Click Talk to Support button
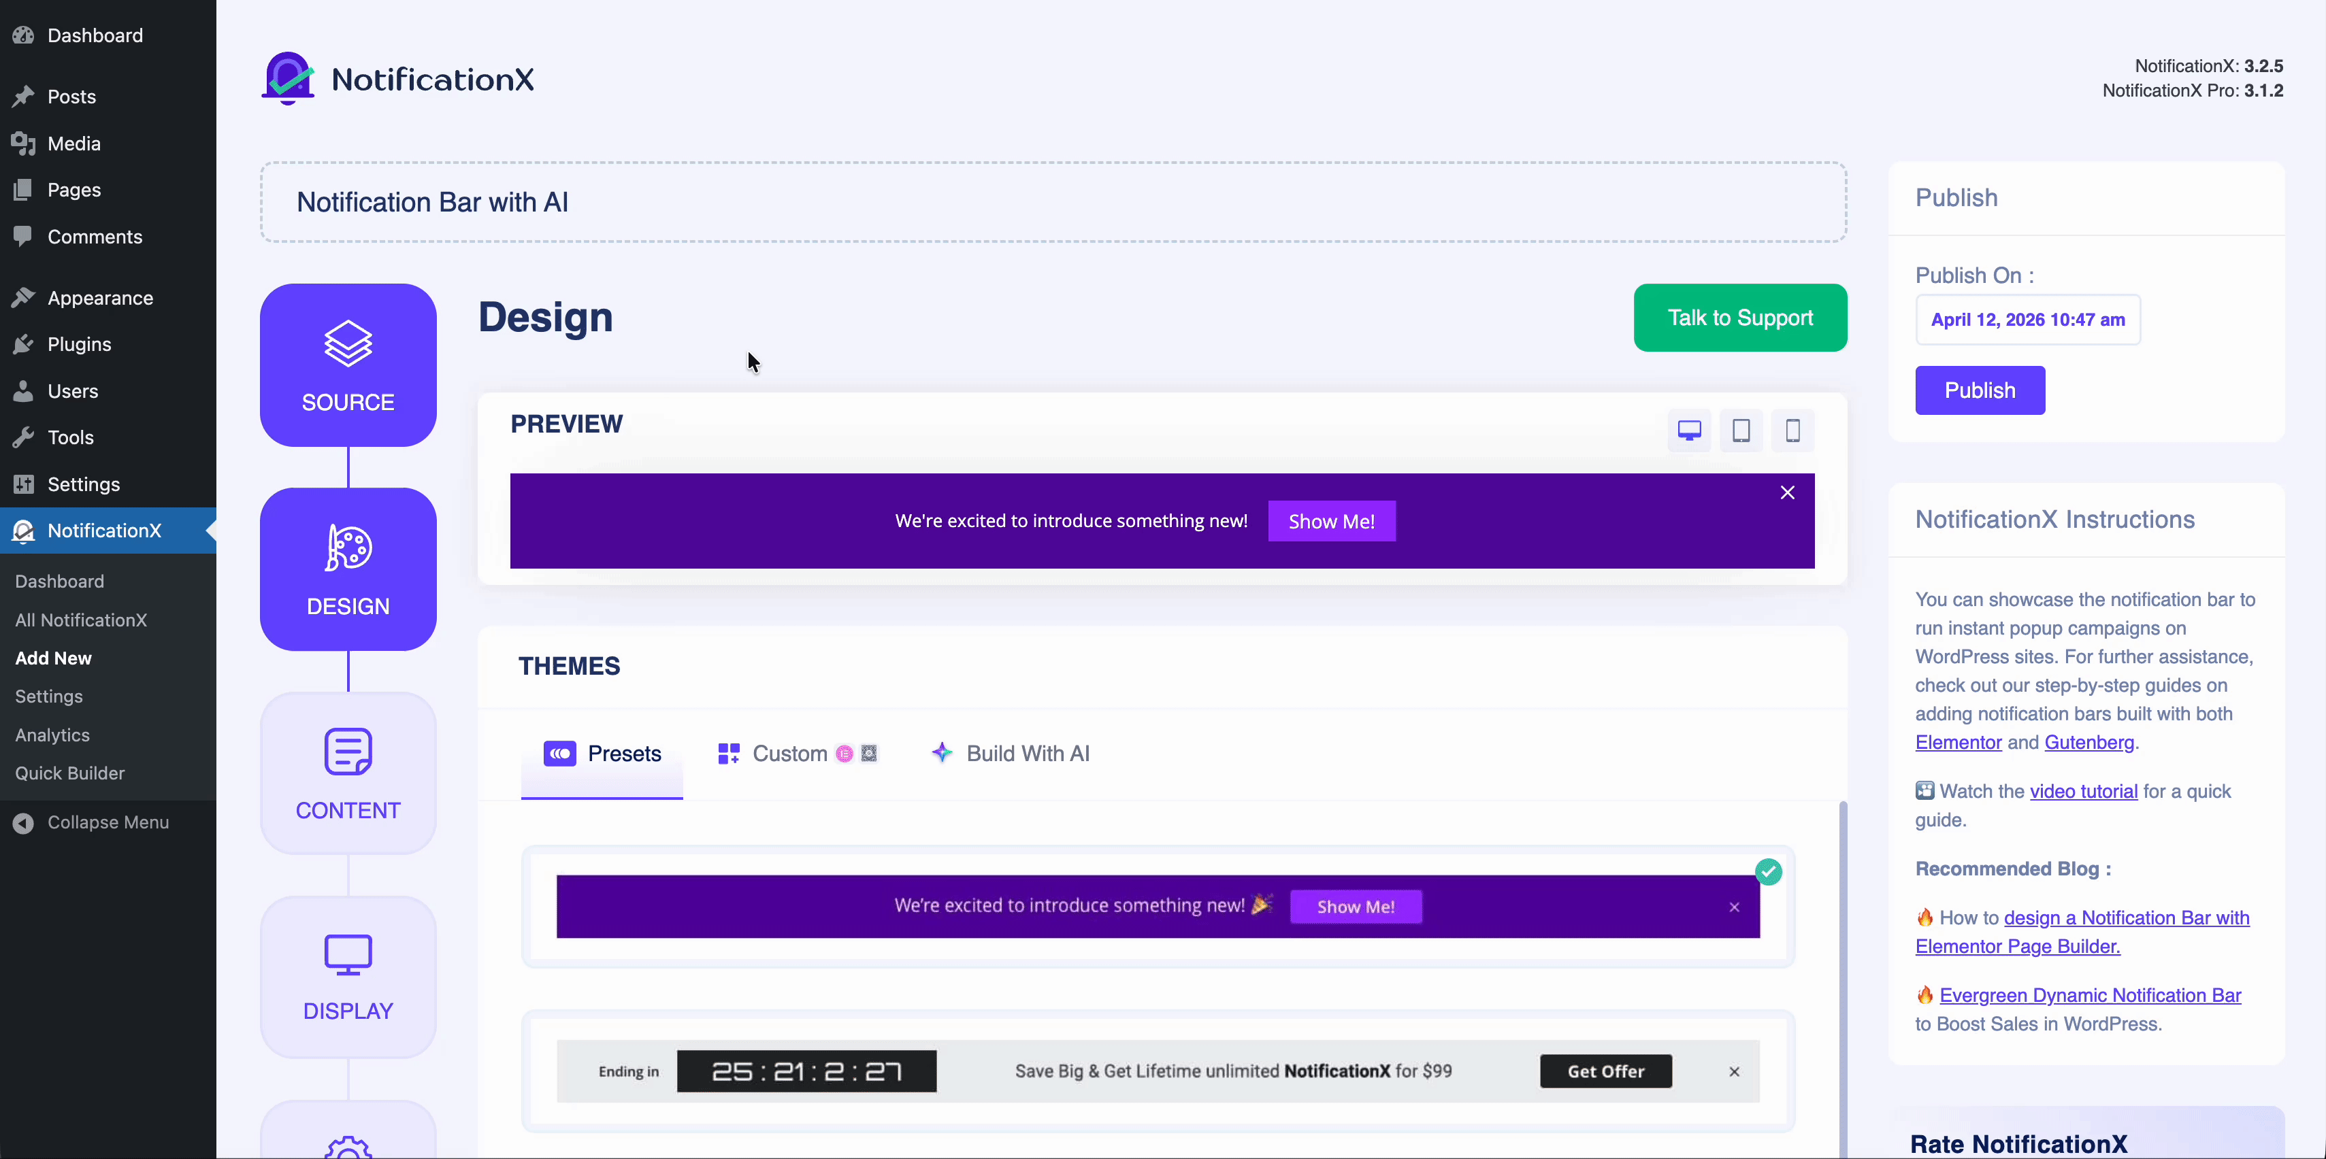Image resolution: width=2326 pixels, height=1159 pixels. tap(1739, 318)
